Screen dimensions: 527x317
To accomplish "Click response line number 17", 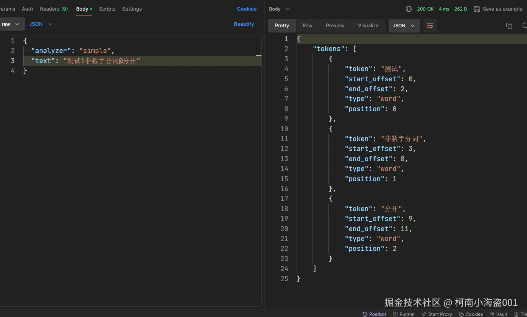I will [x=284, y=198].
